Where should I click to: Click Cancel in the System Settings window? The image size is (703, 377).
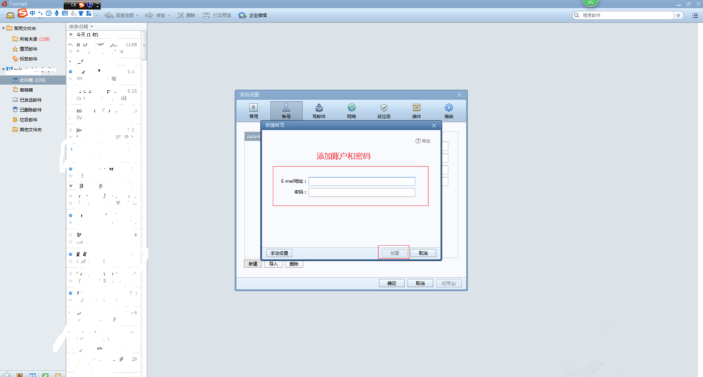click(x=420, y=283)
